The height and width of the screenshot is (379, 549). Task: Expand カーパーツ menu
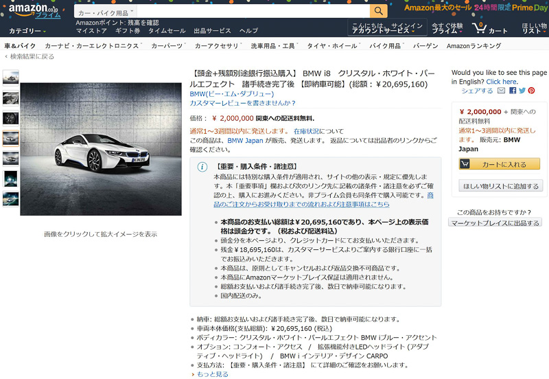click(x=168, y=45)
